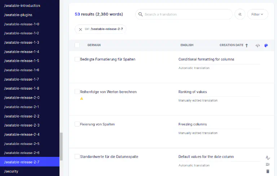Mark Default values translation as reviewed icon
277x176 pixels.
tap(268, 158)
